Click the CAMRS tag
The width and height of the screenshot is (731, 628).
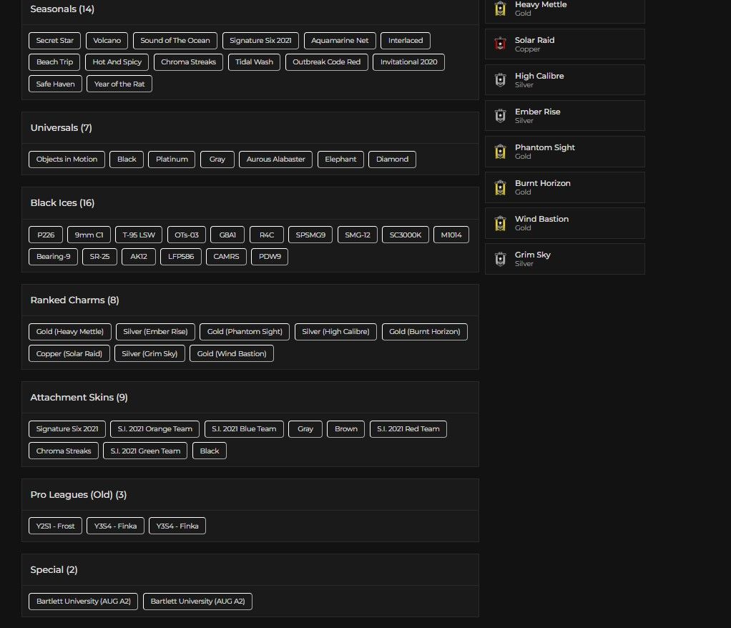[x=226, y=257]
